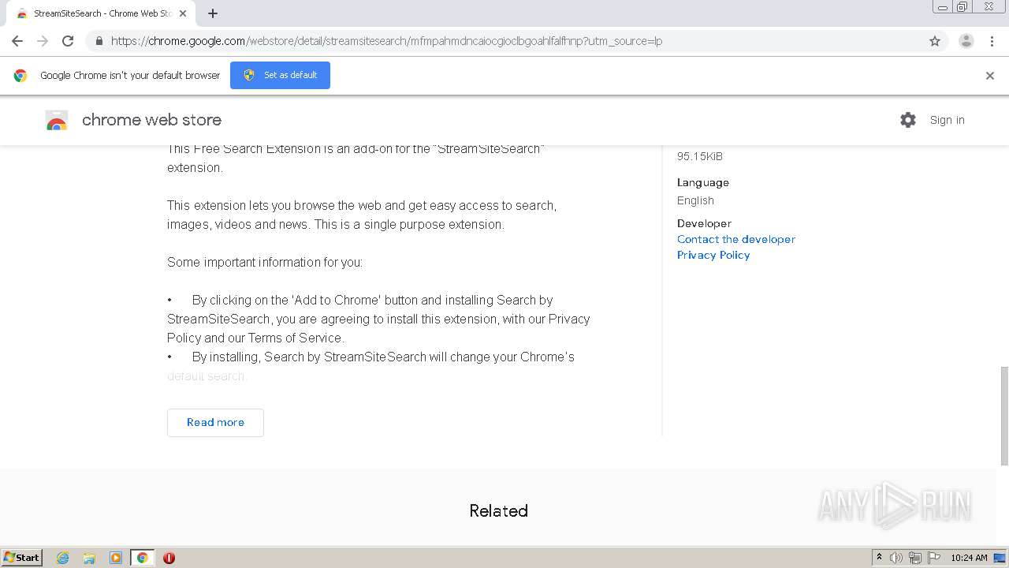This screenshot has height=568, width=1009.
Task: Click the 95.15KiB size value
Action: (700, 156)
